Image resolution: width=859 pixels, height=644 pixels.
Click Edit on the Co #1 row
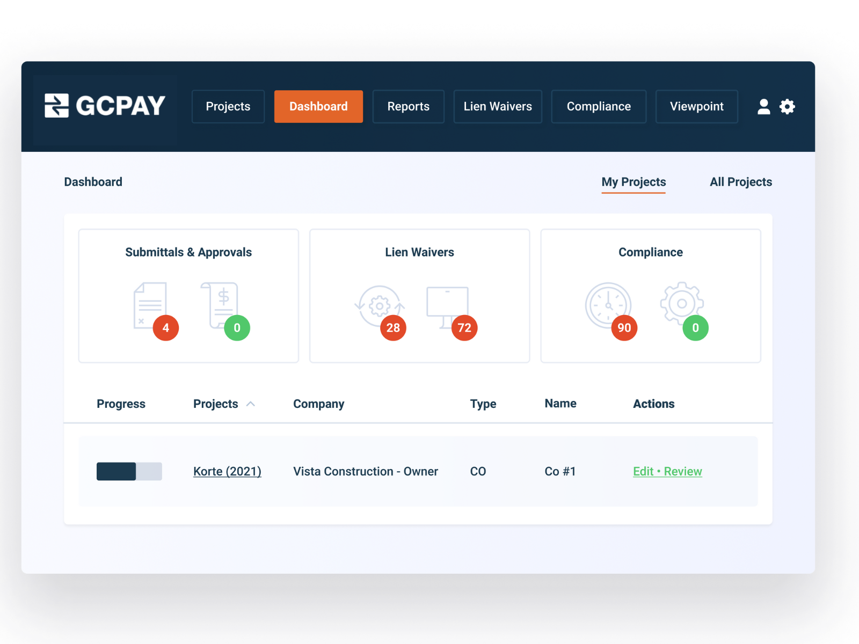(x=643, y=471)
